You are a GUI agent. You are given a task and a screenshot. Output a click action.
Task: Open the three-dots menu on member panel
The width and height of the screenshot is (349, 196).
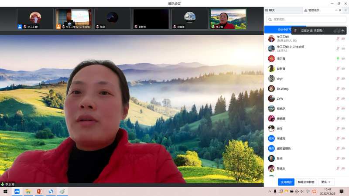[336, 10]
